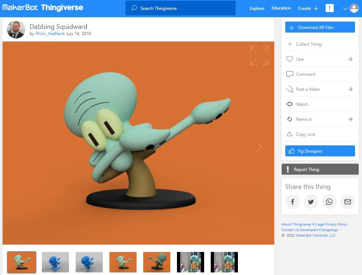Image resolution: width=362 pixels, height=275 pixels.
Task: Share to Twitter
Action: click(311, 202)
